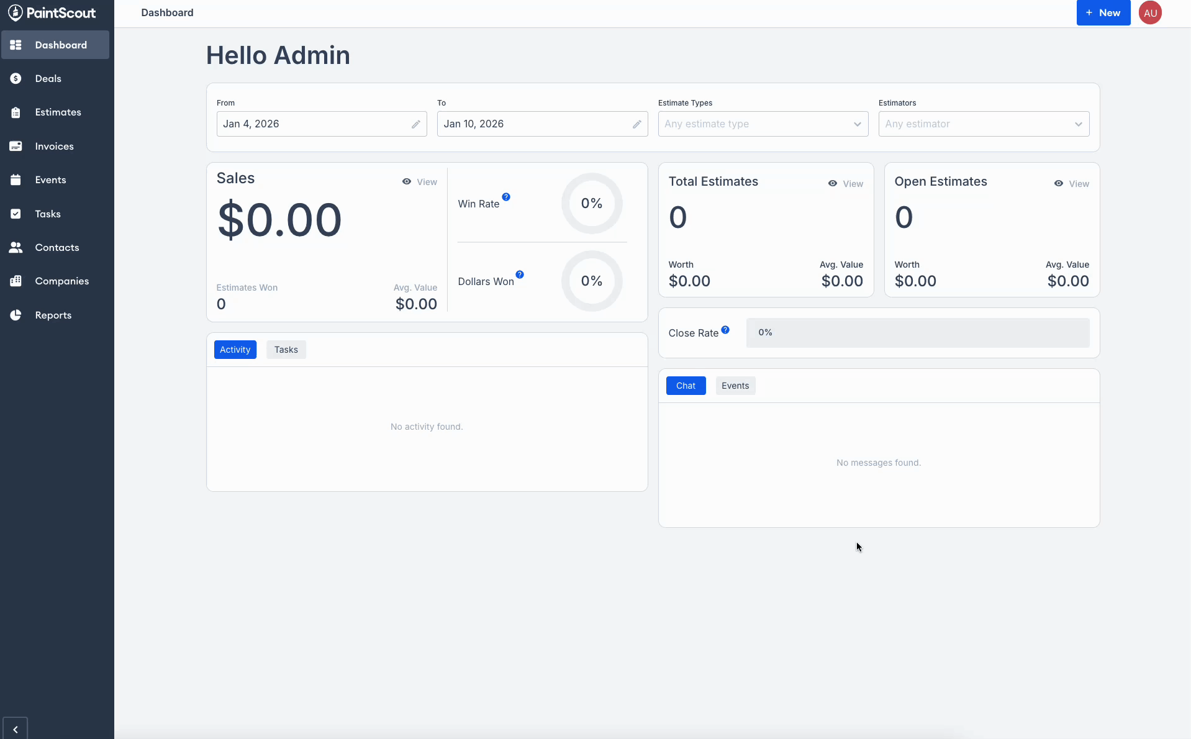Image resolution: width=1191 pixels, height=739 pixels.
Task: Click the pencil icon in To date field
Action: 637,124
